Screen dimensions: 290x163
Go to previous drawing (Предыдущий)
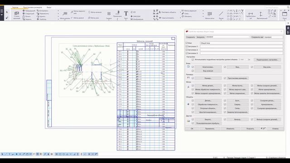point(29,11)
